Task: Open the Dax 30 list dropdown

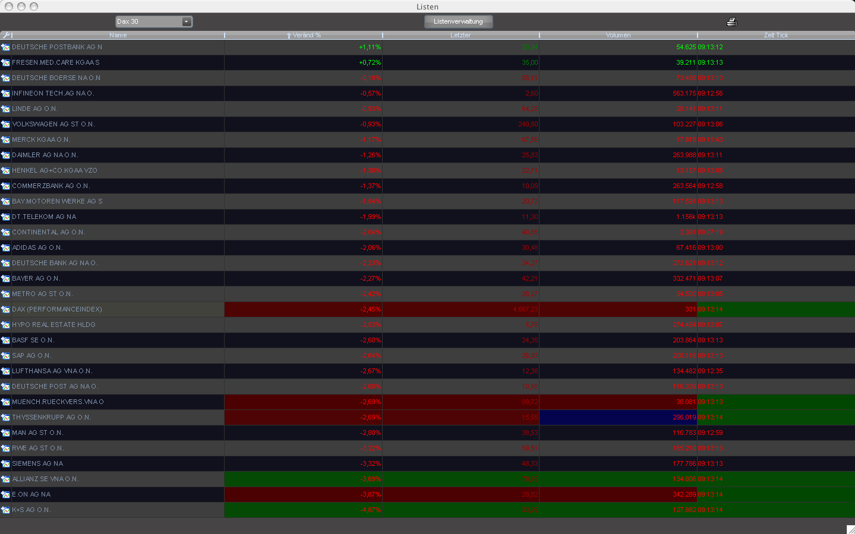Action: (x=154, y=21)
